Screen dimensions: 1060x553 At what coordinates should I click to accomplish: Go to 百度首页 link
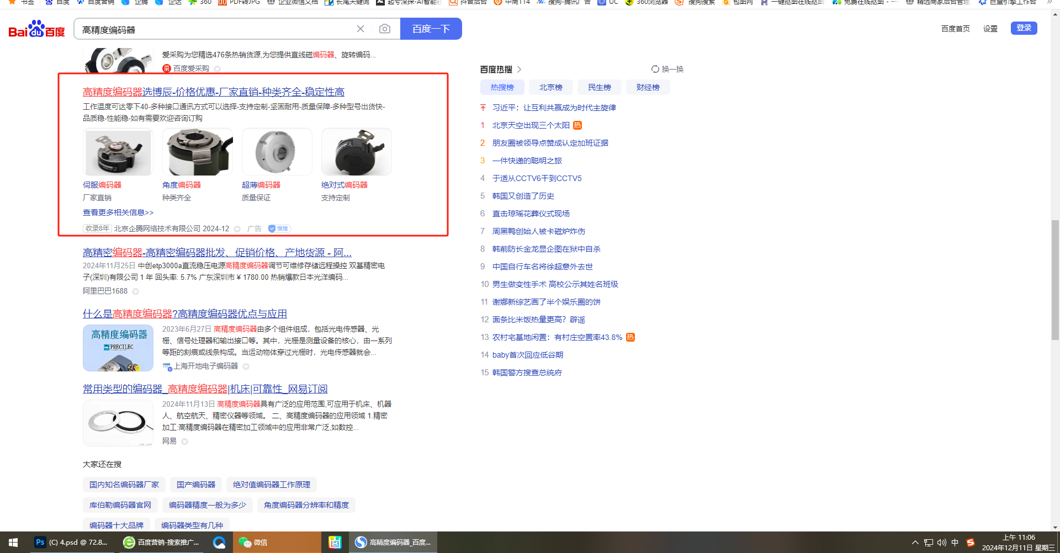coord(956,29)
